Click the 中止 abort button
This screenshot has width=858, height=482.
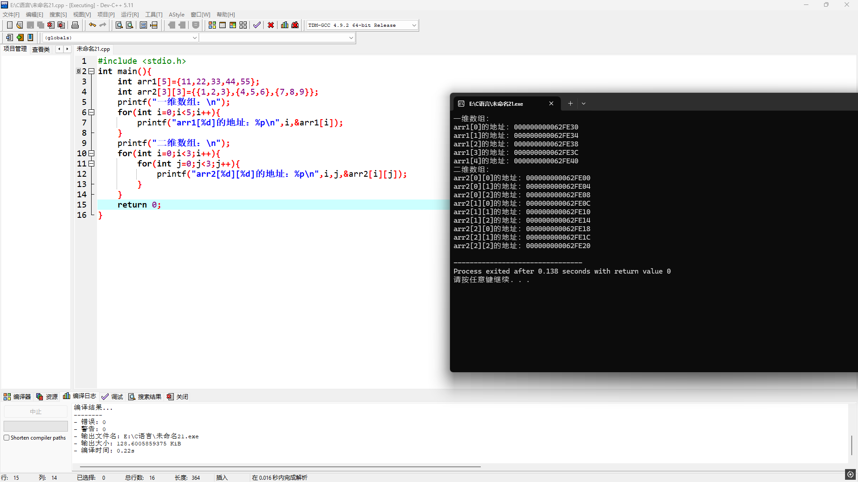point(36,411)
